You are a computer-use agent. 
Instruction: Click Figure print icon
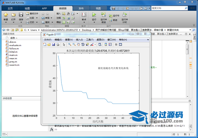pos(58,44)
